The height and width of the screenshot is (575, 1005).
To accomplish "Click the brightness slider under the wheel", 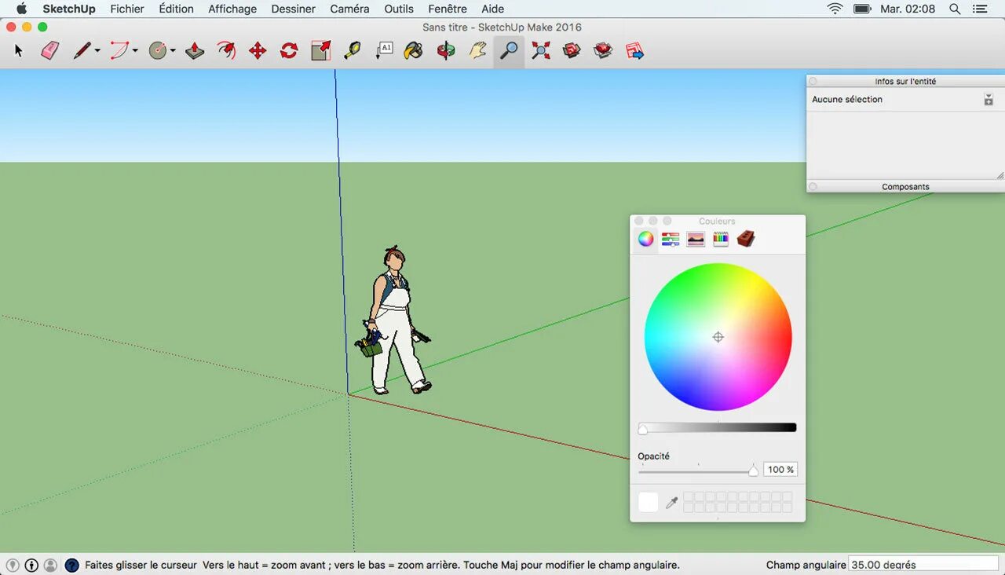I will pyautogui.click(x=718, y=428).
